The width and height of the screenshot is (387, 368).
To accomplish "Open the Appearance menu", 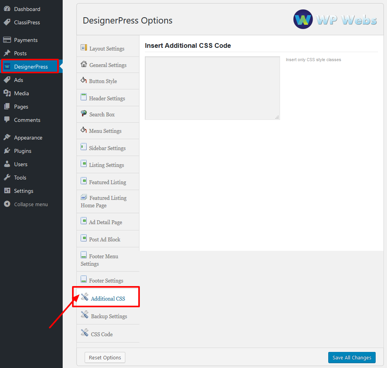I will coord(31,138).
